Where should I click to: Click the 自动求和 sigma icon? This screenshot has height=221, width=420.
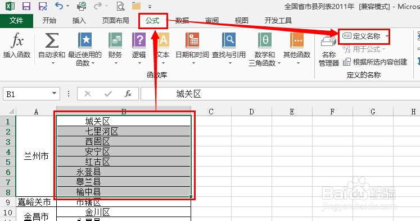click(x=52, y=40)
